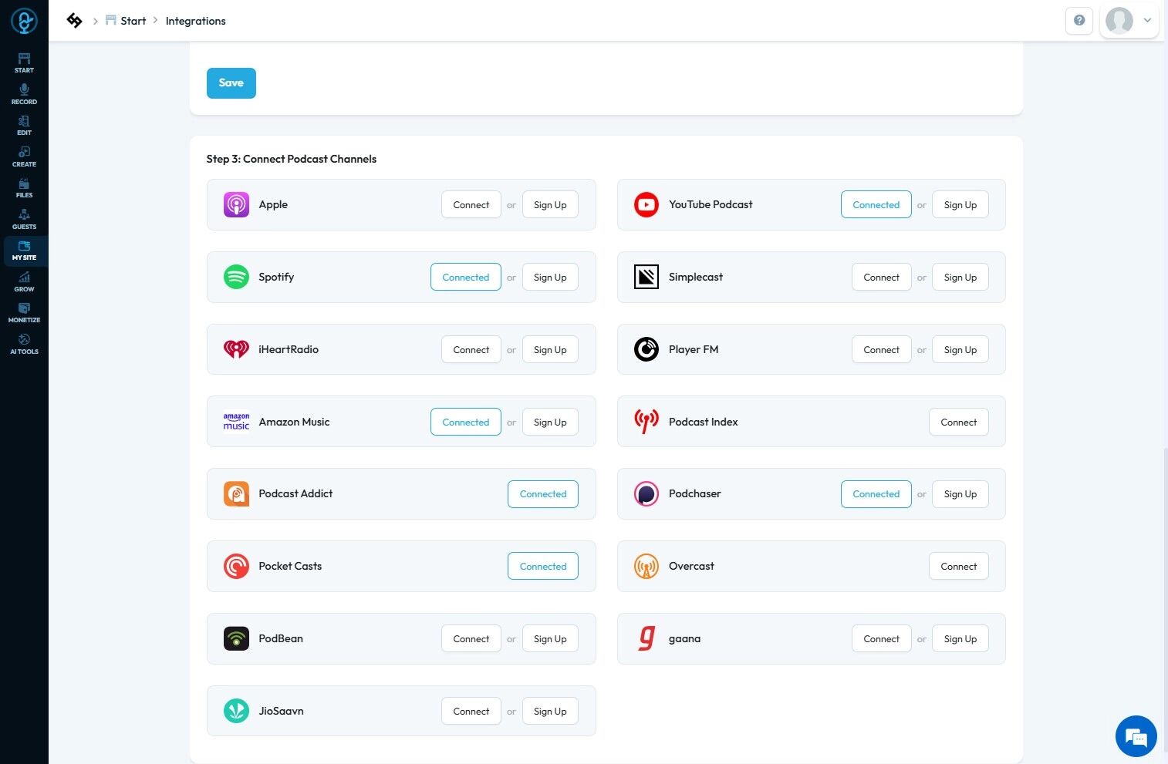The height and width of the screenshot is (764, 1168).
Task: Connect the Simplecast channel
Action: [882, 277]
